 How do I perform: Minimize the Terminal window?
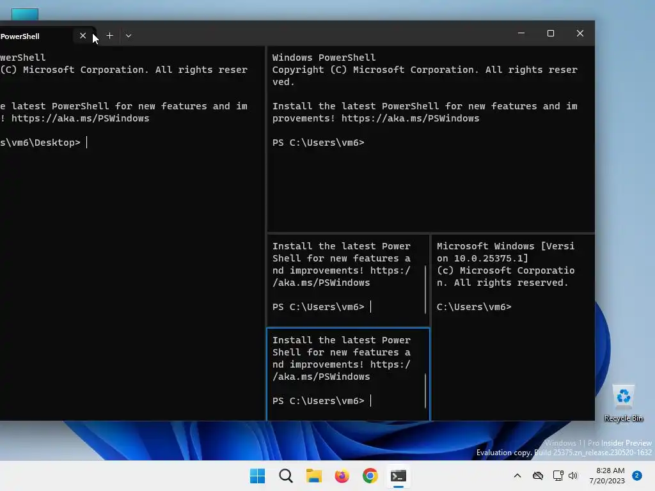(521, 33)
